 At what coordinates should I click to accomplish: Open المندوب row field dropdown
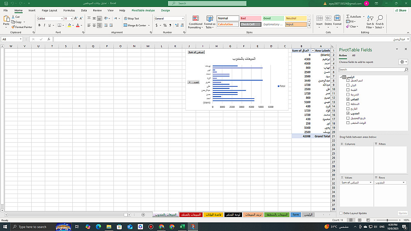coord(404,182)
